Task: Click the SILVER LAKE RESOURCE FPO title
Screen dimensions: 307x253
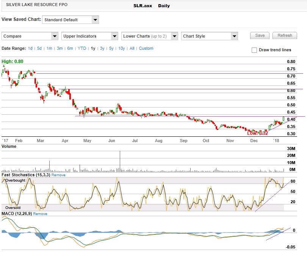Action: 37,5
